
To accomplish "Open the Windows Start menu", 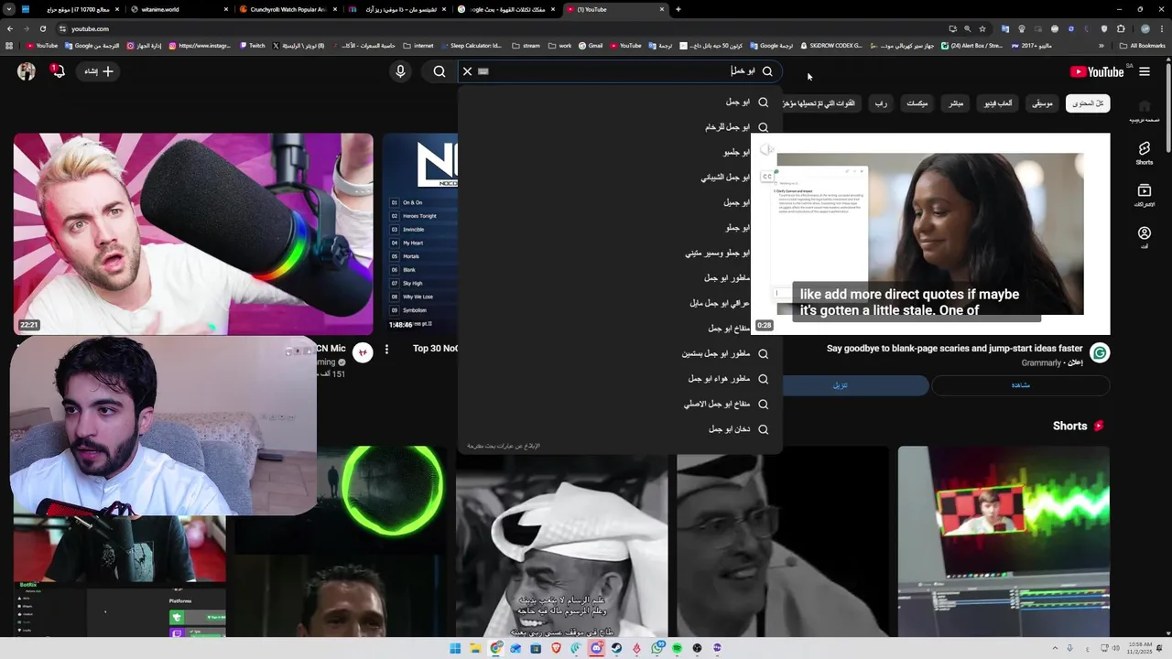I will tap(455, 648).
